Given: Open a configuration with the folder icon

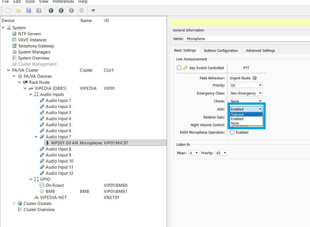Looking at the screenshot, I should point(18,10).
